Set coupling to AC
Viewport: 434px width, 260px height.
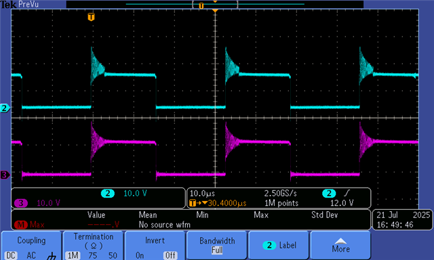tap(31, 255)
